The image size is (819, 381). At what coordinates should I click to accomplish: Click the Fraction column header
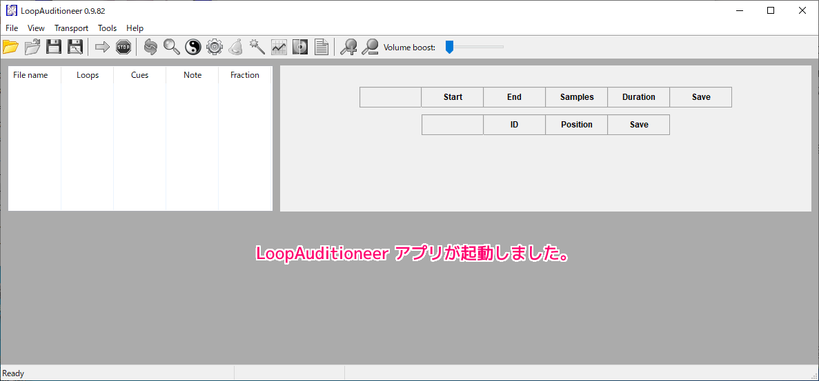tap(245, 75)
